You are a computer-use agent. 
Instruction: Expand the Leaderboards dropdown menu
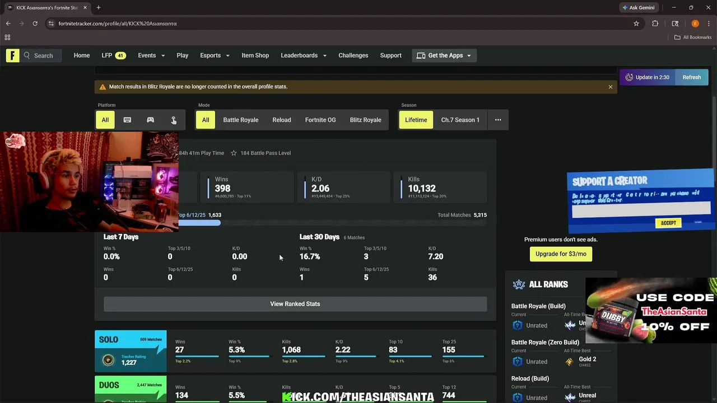tap(304, 55)
